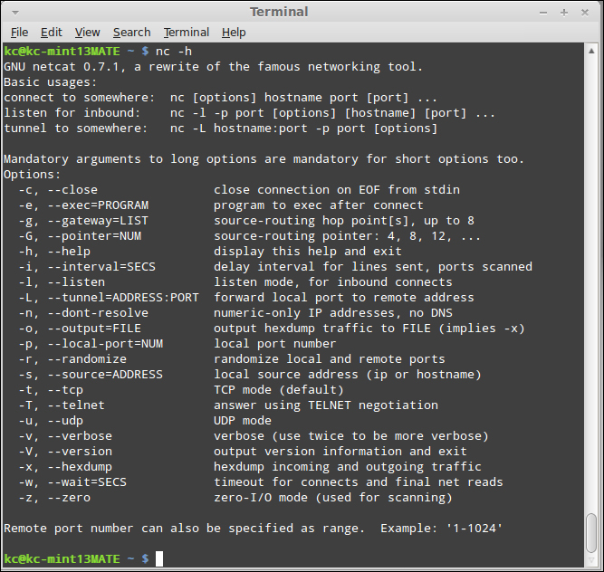Click the '-n, --dont-resolve' option

pyautogui.click(x=83, y=313)
